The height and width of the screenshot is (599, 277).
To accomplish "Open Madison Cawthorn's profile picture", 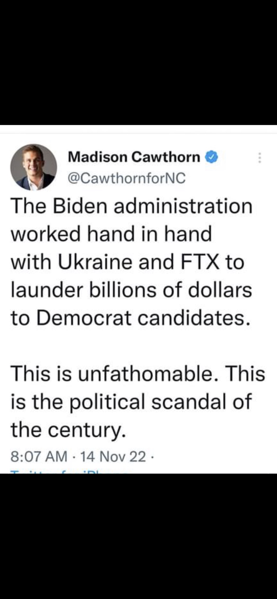I will (34, 167).
